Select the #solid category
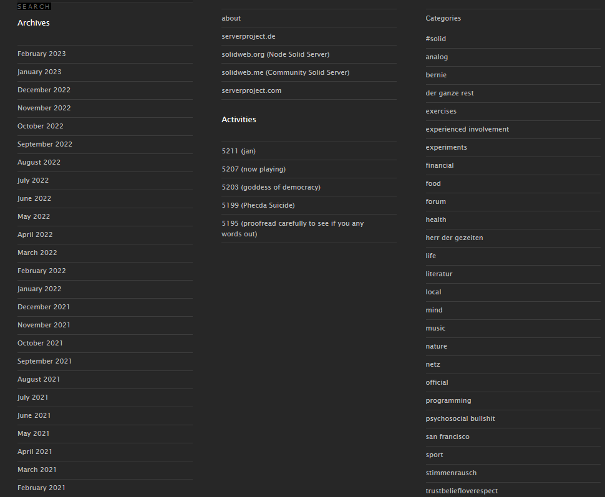 [435, 39]
